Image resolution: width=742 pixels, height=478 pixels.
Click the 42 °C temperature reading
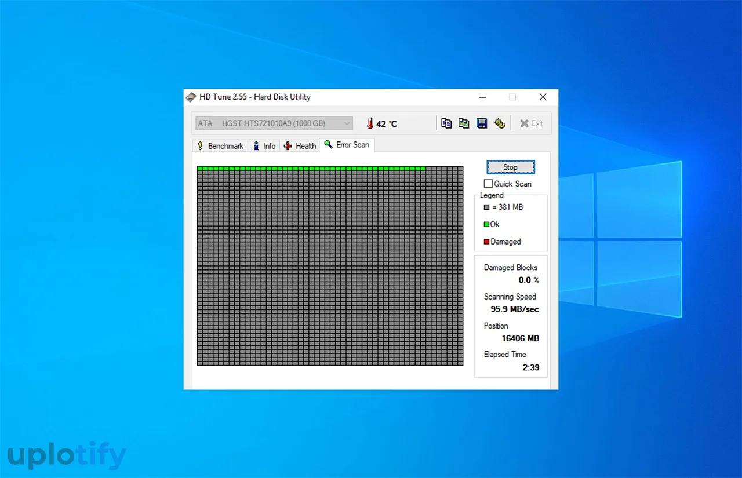point(387,124)
